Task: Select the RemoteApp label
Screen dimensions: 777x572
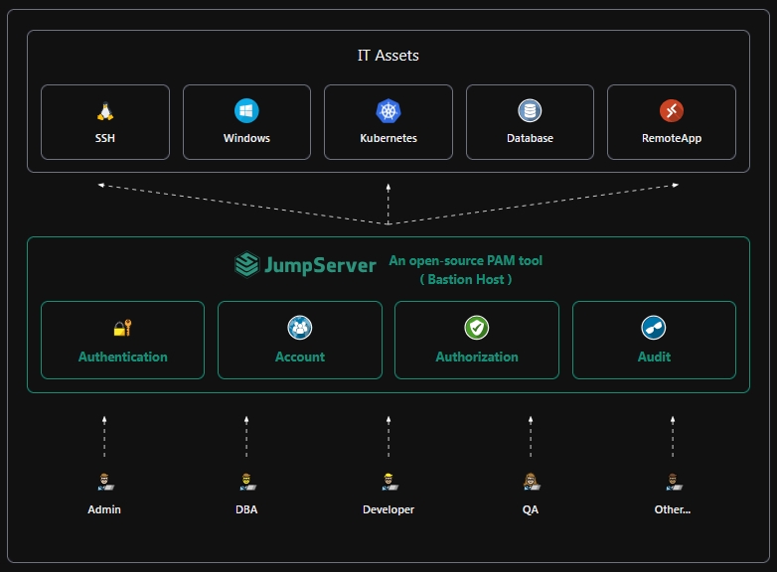Action: pos(672,139)
